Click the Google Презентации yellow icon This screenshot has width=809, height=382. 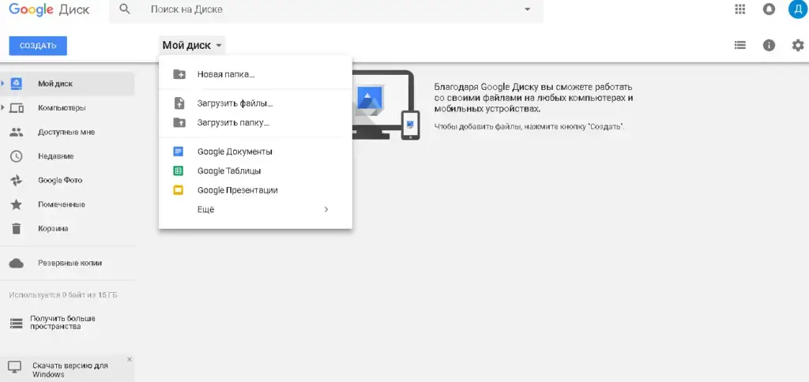(179, 190)
